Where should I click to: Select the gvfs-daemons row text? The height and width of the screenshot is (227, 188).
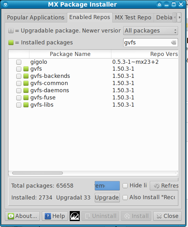click(50, 90)
